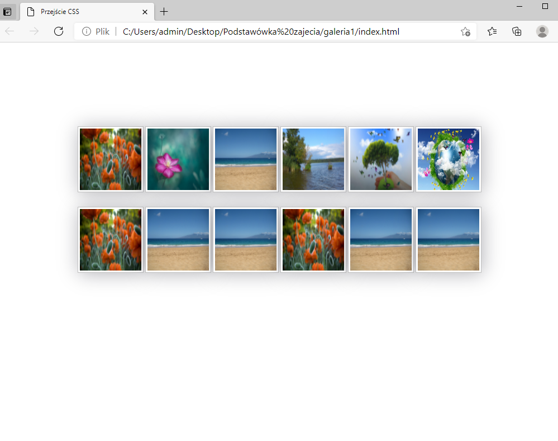Open the Favorites list icon
The height and width of the screenshot is (441, 558).
click(x=492, y=31)
